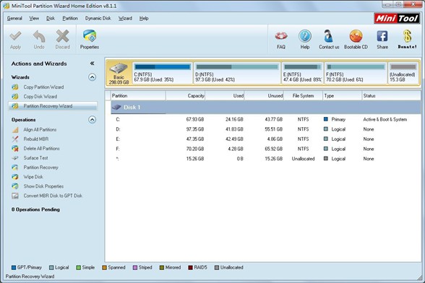The width and height of the screenshot is (425, 283).
Task: Open the Help menu
Action: point(144,19)
